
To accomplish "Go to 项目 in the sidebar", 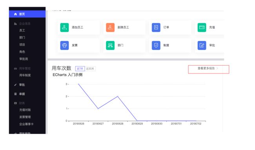I will [22, 45].
